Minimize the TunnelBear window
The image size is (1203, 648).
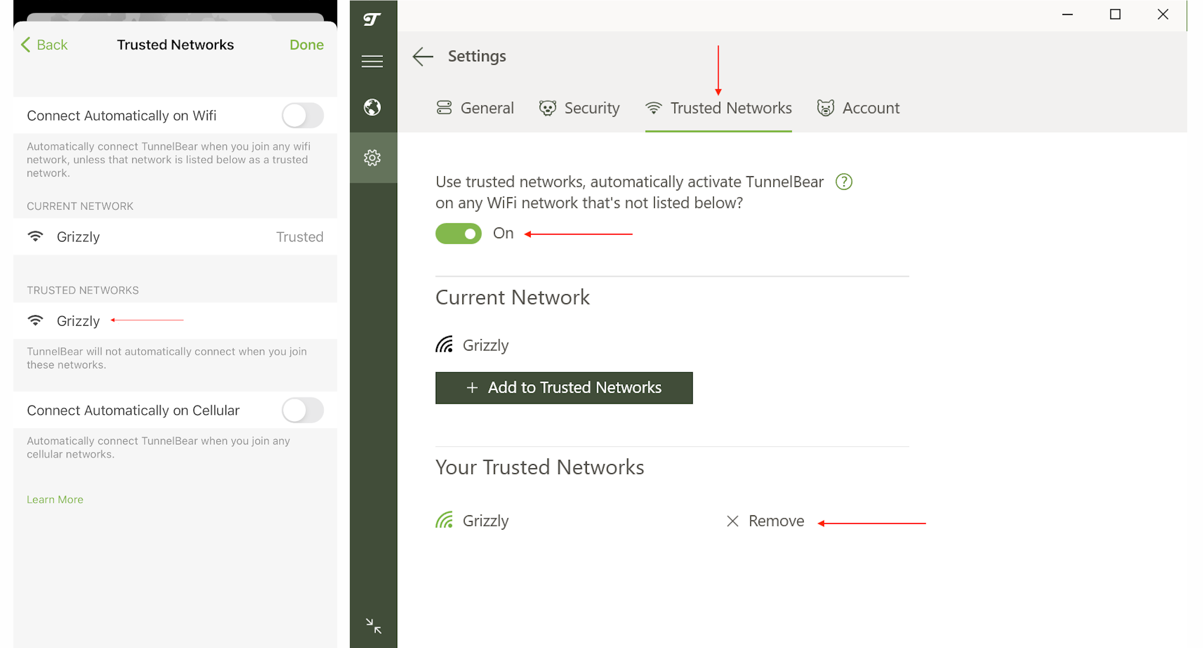(1067, 14)
